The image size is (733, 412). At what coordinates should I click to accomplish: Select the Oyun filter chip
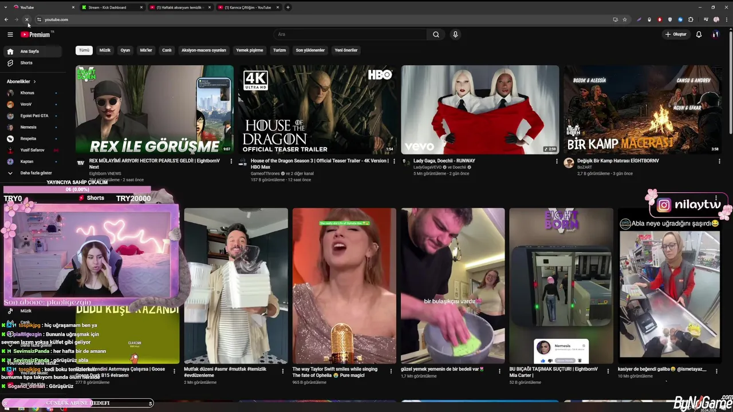click(x=125, y=50)
